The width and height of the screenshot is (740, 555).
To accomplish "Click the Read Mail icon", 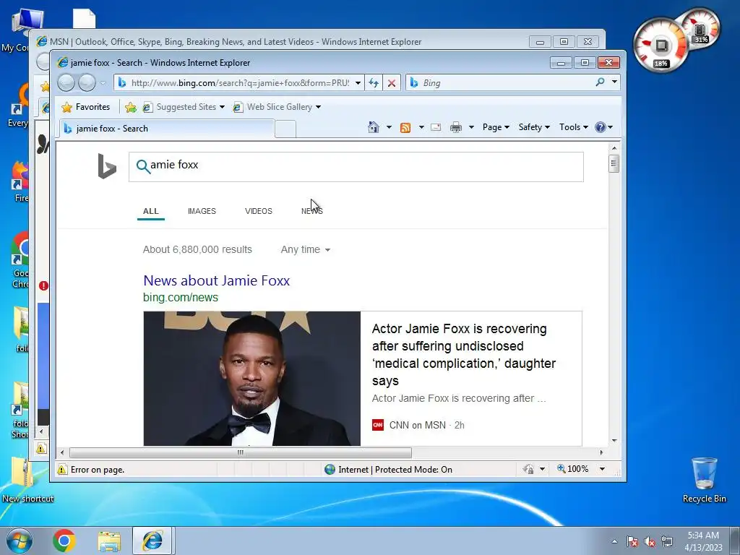I will [436, 127].
